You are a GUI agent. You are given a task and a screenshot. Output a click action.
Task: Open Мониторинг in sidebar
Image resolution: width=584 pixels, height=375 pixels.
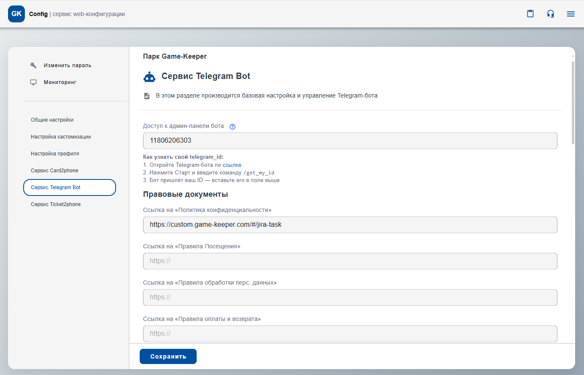pyautogui.click(x=60, y=82)
